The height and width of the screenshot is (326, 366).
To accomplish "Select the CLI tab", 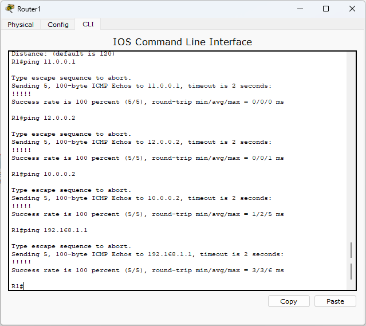I will (88, 24).
